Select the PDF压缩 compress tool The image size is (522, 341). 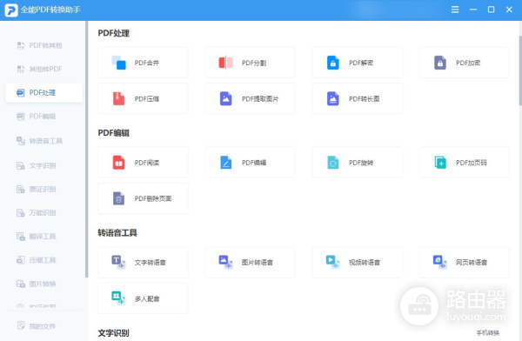click(143, 98)
